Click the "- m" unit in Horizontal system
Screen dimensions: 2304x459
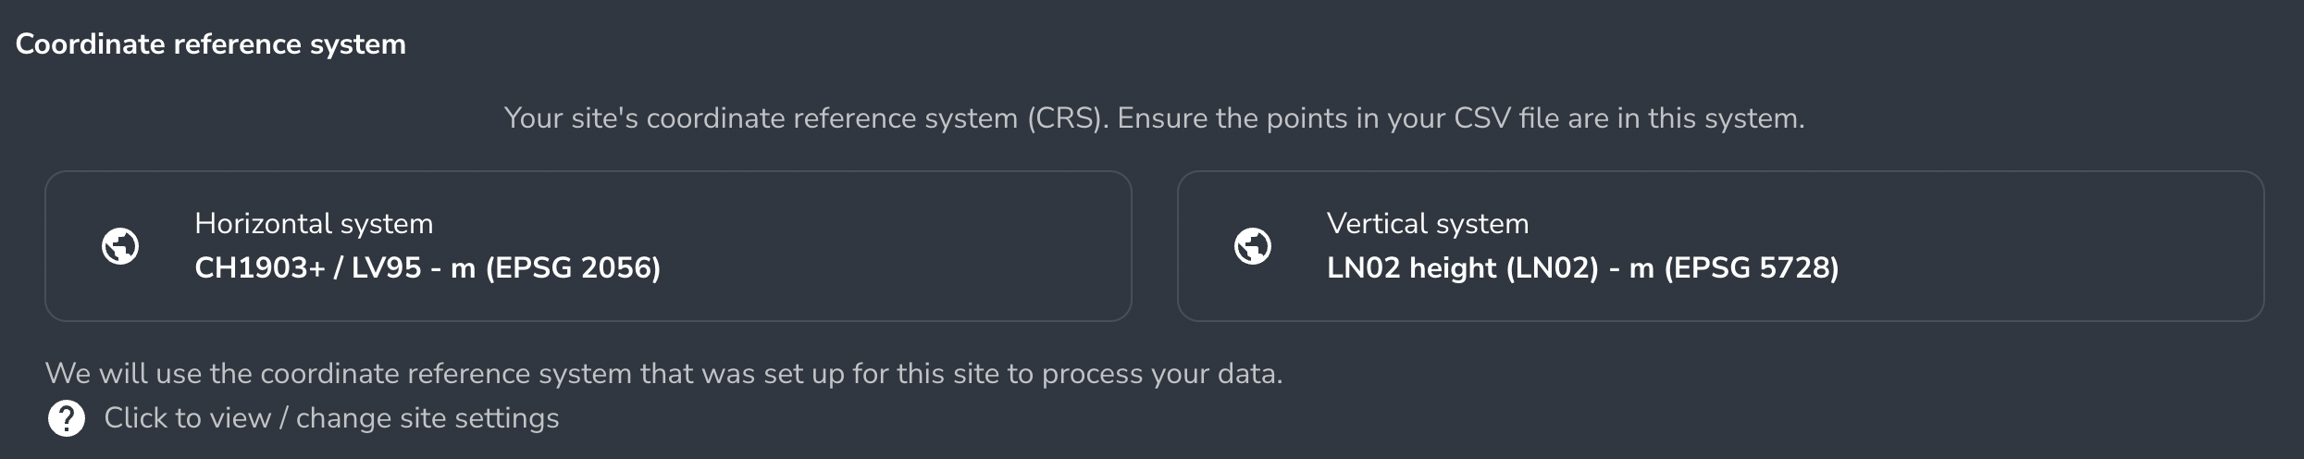click(x=453, y=268)
